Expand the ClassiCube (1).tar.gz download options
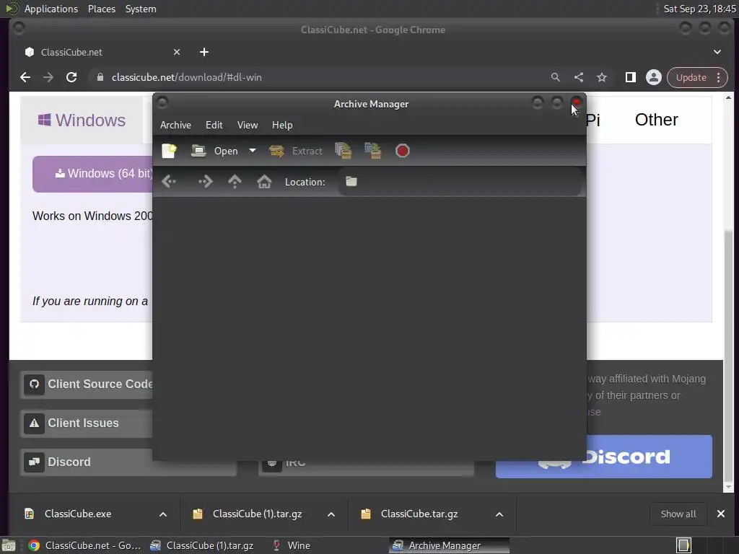Screen dimensions: 739x554 point(331,514)
